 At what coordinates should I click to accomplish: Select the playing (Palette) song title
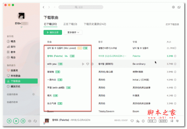[55, 56]
